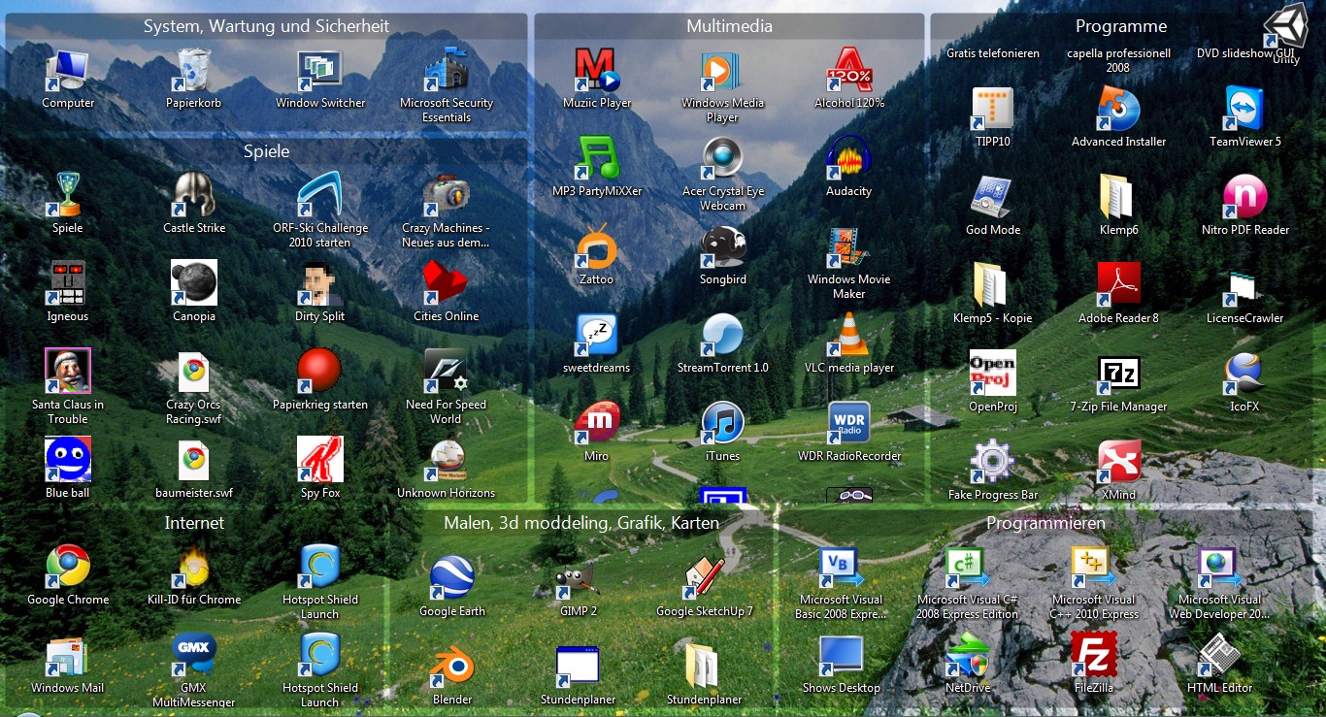Open the Klemp6 folder
The image size is (1326, 717).
tap(1119, 194)
